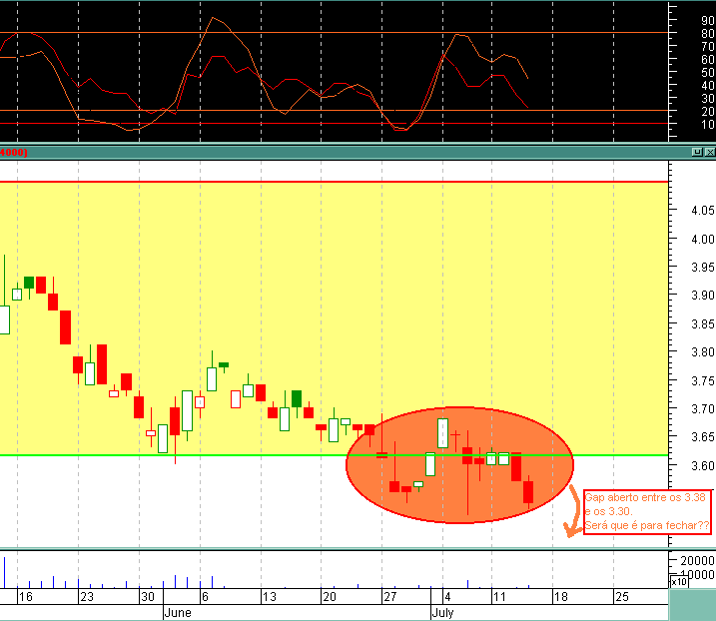Image resolution: width=716 pixels, height=621 pixels.
Task: Click the 4 date label on the axis
Action: pos(447,597)
